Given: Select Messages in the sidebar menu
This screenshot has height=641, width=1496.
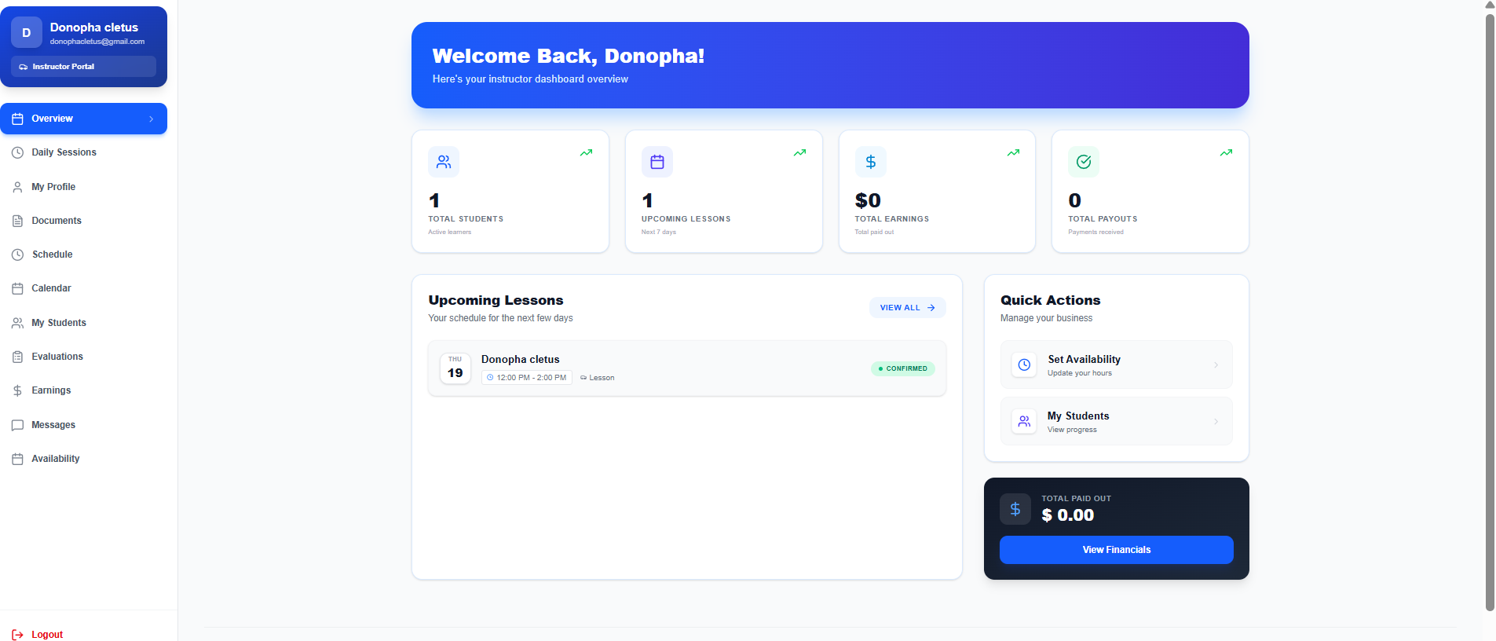Looking at the screenshot, I should pyautogui.click(x=53, y=425).
